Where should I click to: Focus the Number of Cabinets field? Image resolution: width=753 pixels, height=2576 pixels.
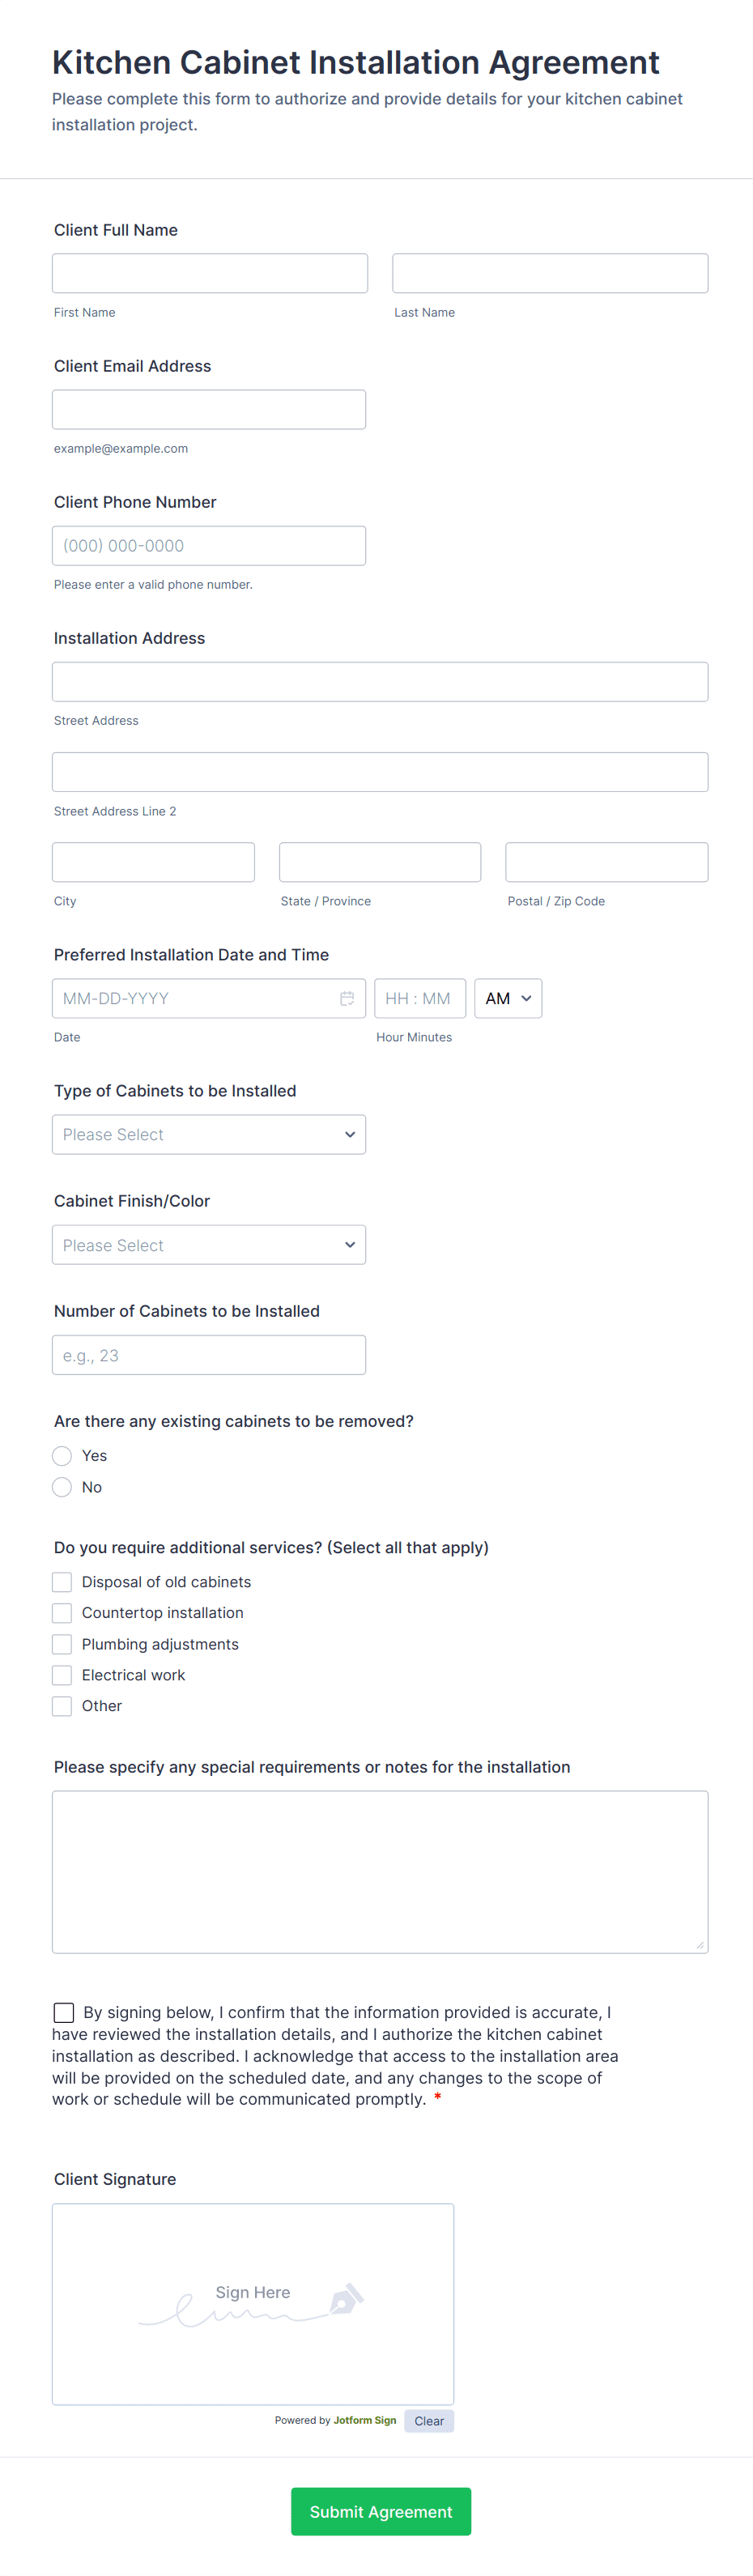click(x=209, y=1355)
